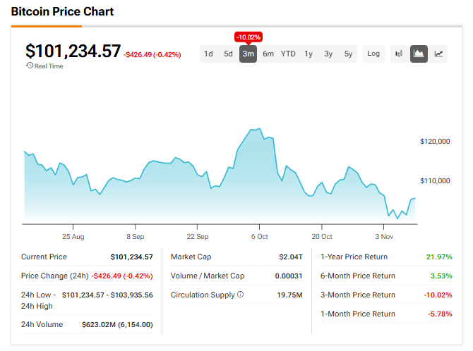Click the 6-Month Price Return 3.53%
This screenshot has width=473, height=351.
click(x=441, y=276)
